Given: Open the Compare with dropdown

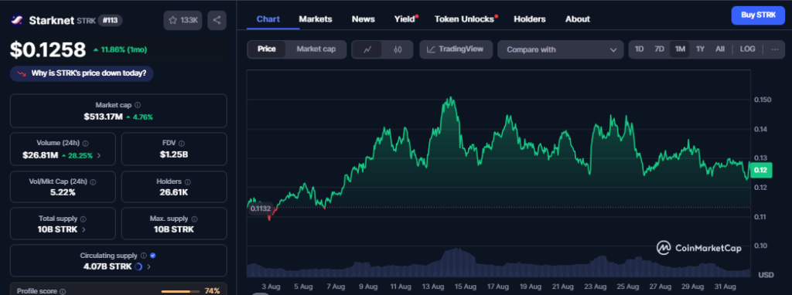Looking at the screenshot, I should pos(561,49).
